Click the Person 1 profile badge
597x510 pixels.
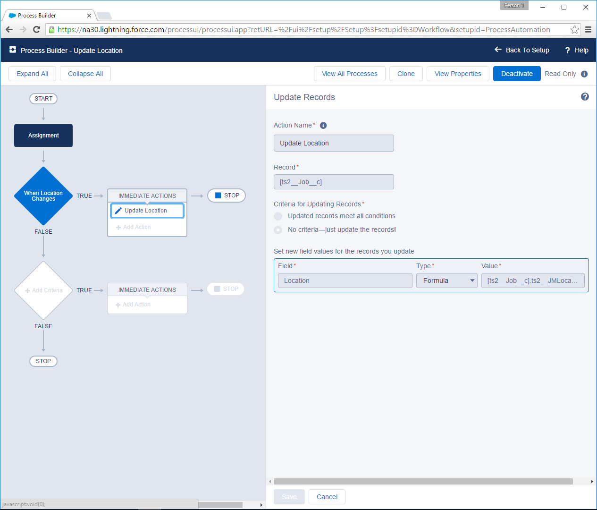[514, 5]
